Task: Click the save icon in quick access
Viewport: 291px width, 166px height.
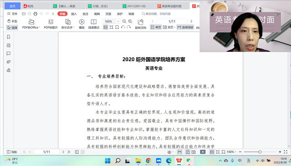Action: (x=30, y=14)
